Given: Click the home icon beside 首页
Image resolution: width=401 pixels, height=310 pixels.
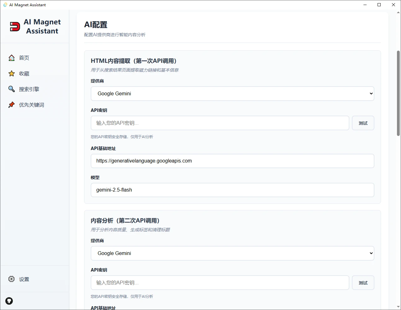Looking at the screenshot, I should click(x=12, y=58).
